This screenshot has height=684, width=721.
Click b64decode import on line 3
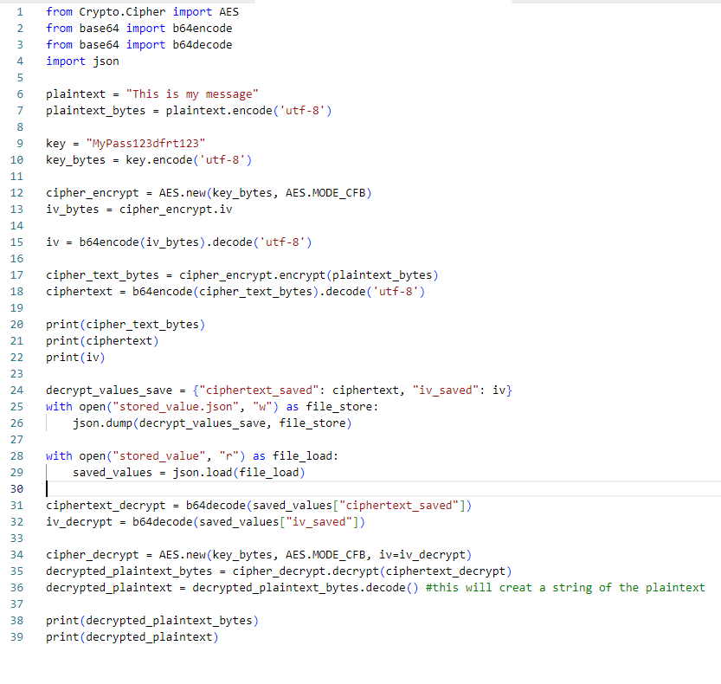coord(203,45)
